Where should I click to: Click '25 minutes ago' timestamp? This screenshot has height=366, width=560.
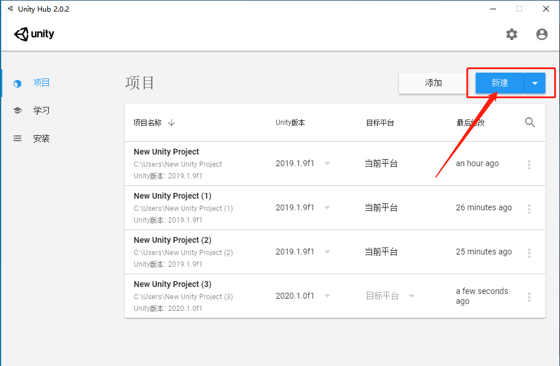484,252
